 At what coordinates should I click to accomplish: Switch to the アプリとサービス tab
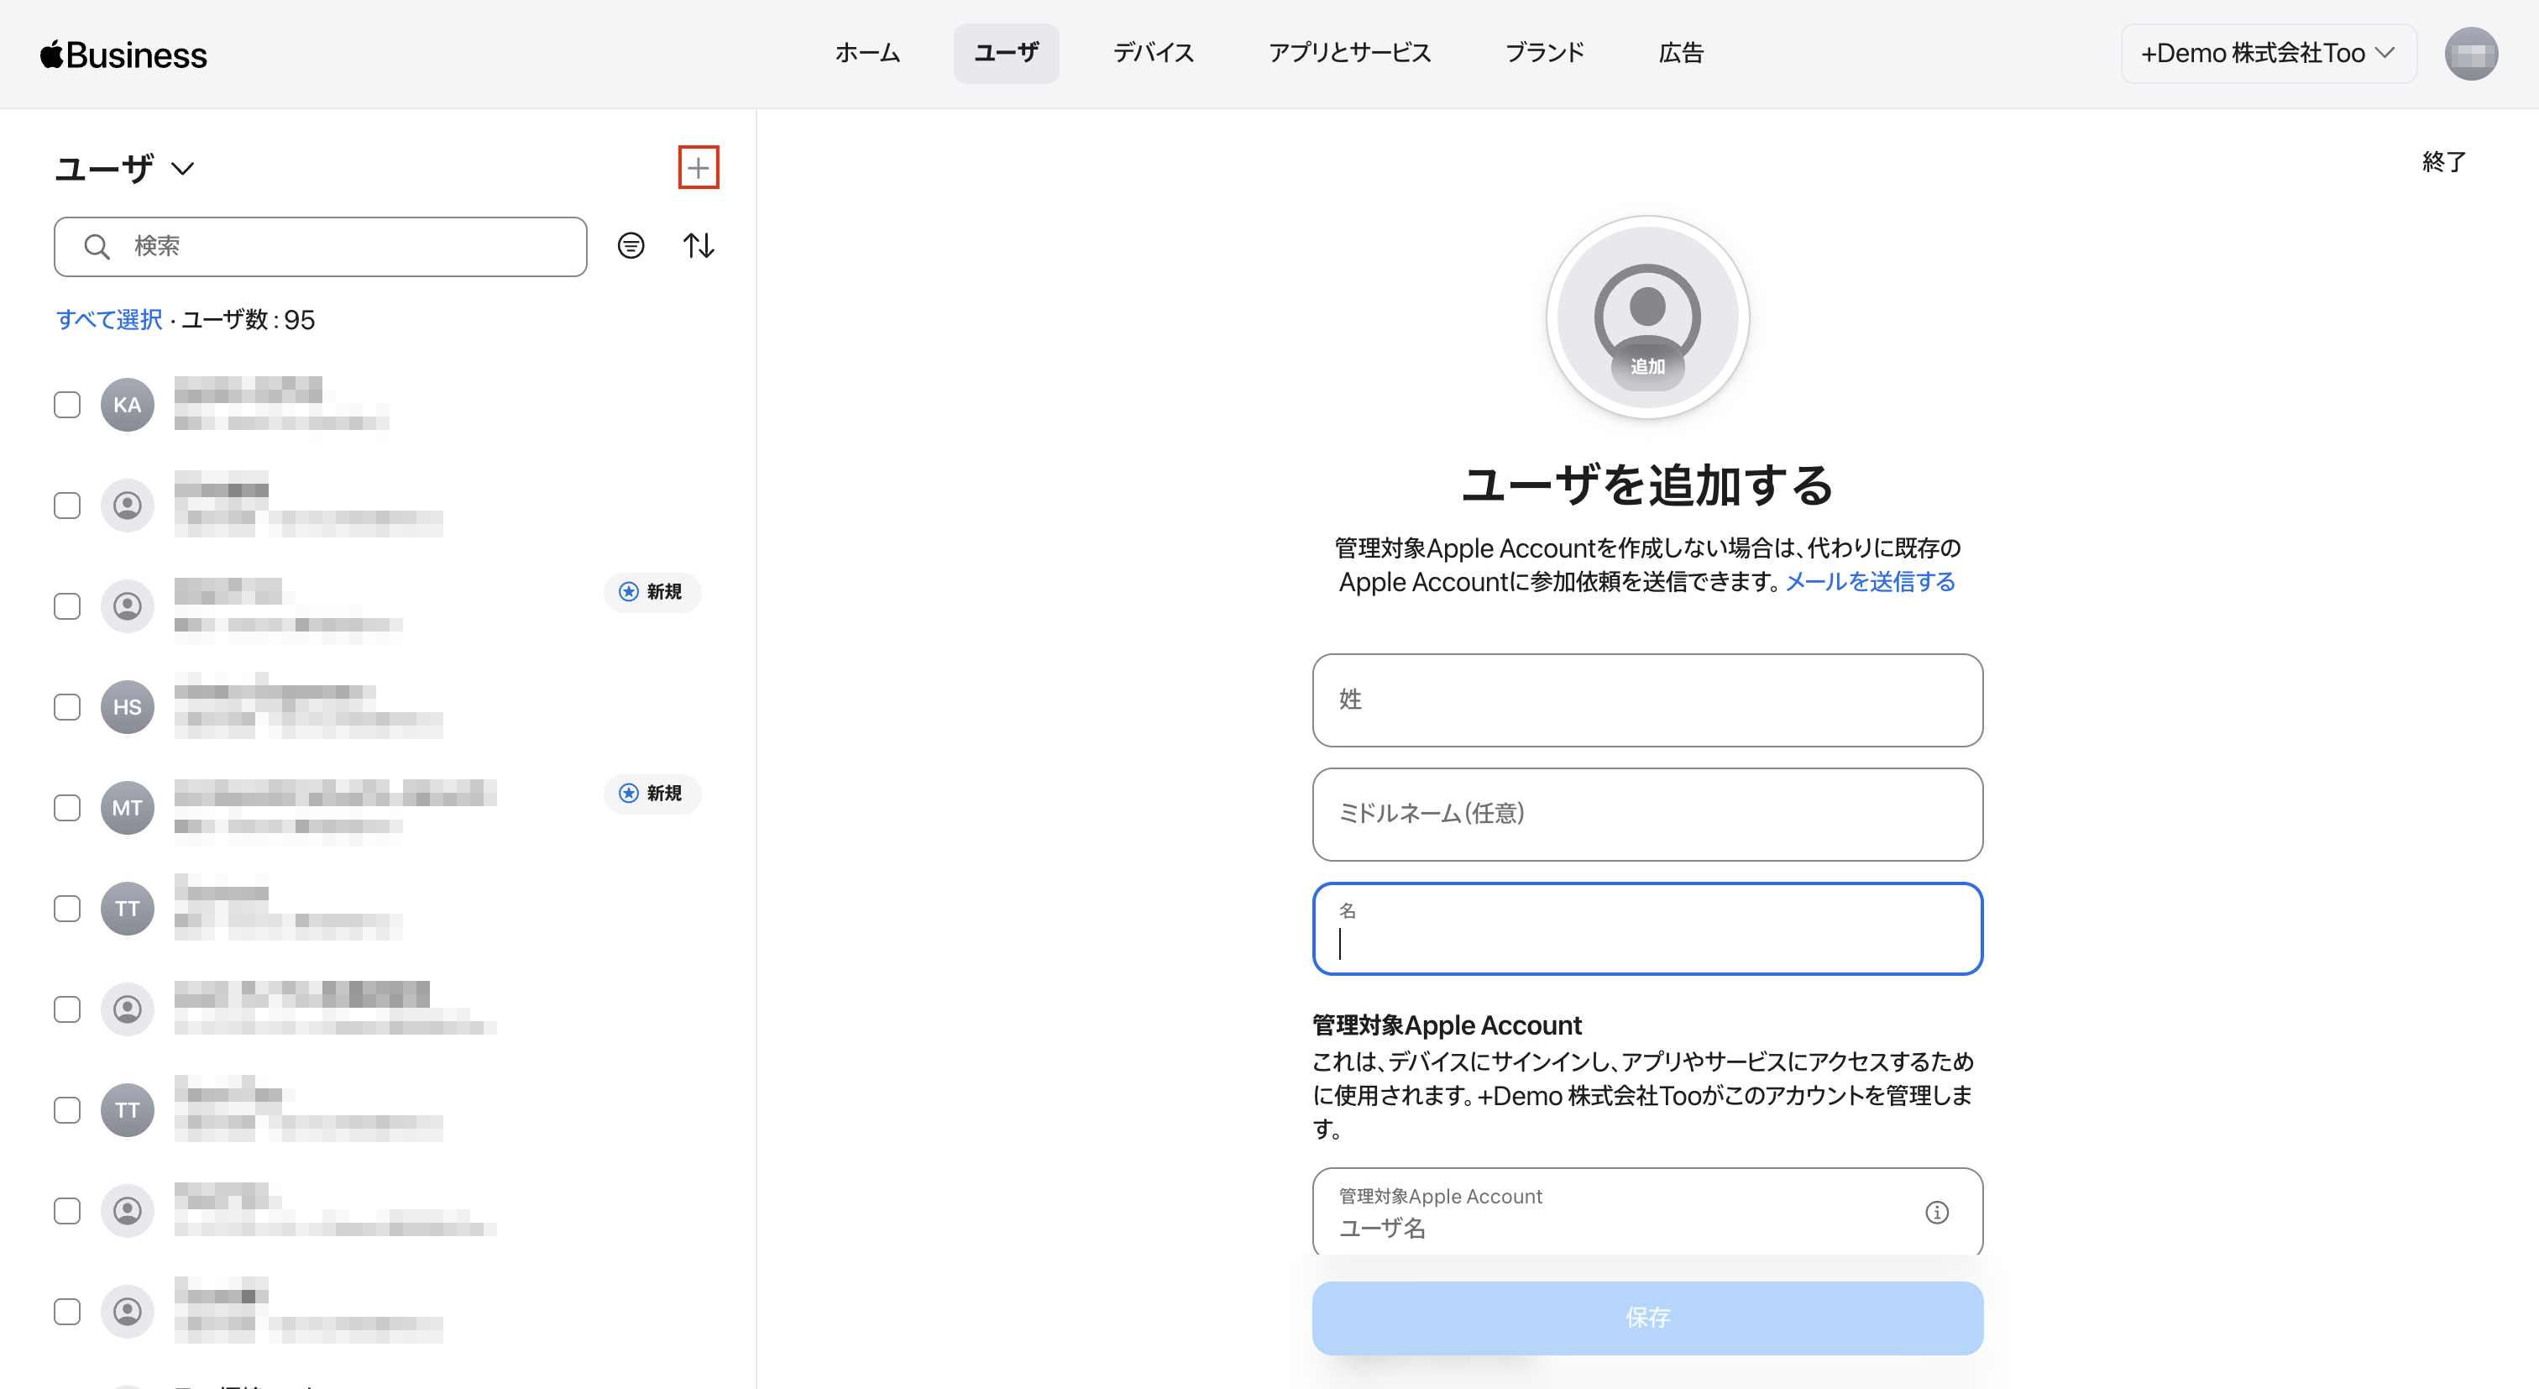1349,53
